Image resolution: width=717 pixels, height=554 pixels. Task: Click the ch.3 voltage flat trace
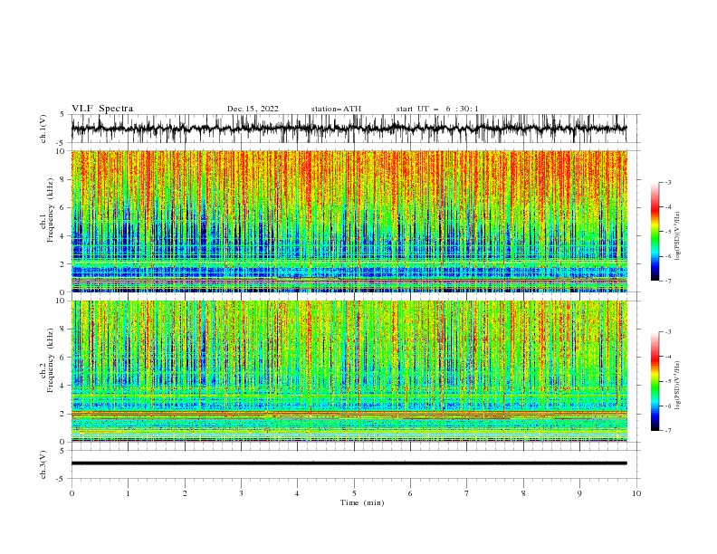pos(349,463)
